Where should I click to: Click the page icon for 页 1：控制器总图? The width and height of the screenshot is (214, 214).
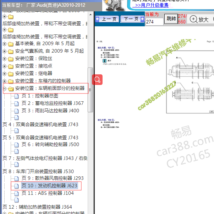pos(17,96)
